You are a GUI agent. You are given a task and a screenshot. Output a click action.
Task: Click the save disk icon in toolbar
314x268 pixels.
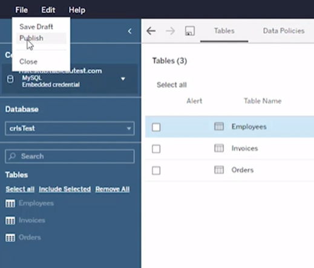[190, 31]
